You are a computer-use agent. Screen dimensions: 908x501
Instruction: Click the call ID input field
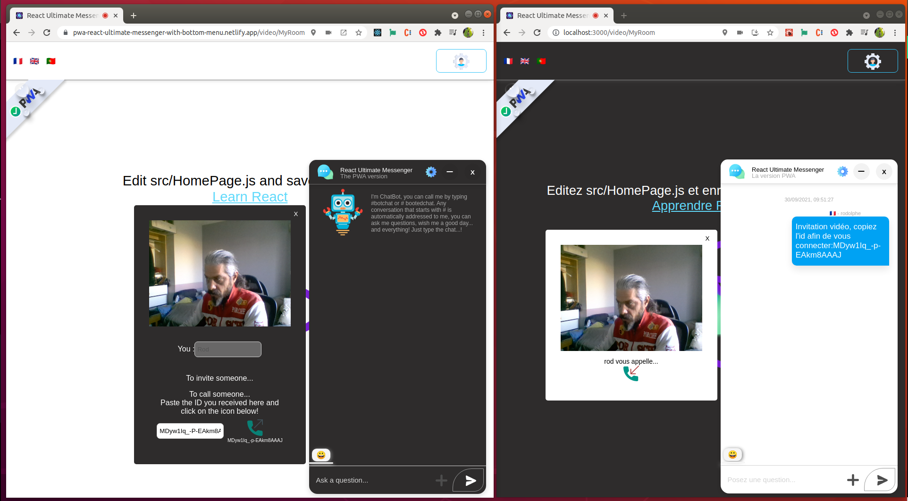pos(190,431)
